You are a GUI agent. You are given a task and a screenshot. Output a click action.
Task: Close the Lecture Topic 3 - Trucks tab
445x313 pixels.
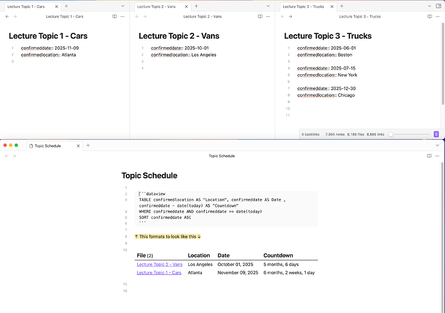pos(332,6)
